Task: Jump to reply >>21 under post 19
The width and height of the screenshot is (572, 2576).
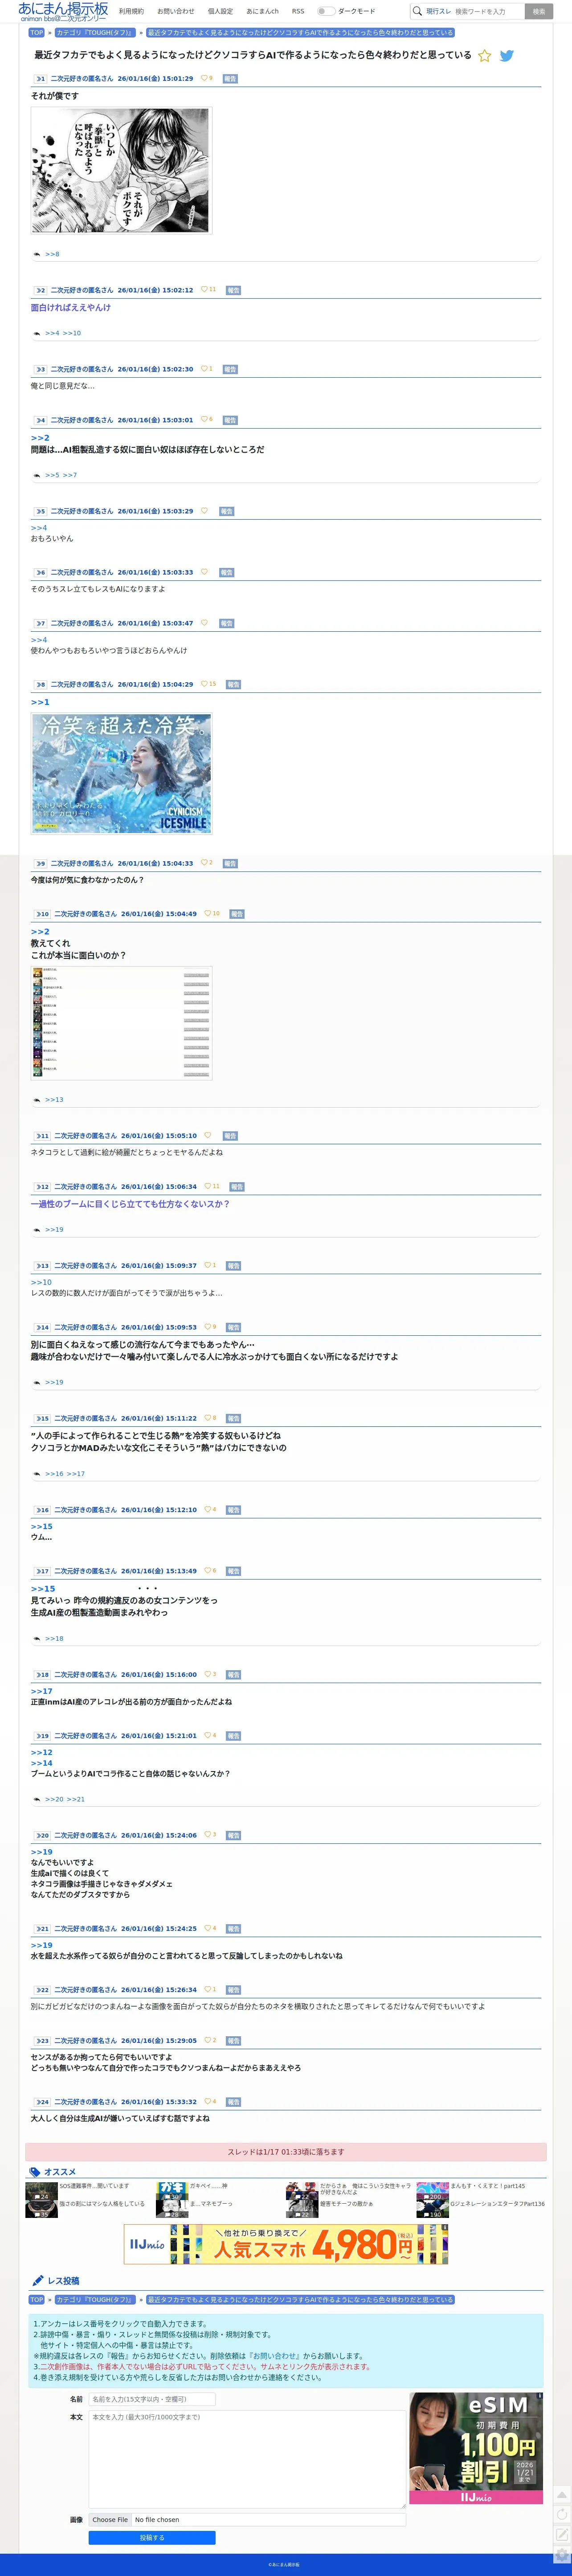Action: tap(76, 1799)
